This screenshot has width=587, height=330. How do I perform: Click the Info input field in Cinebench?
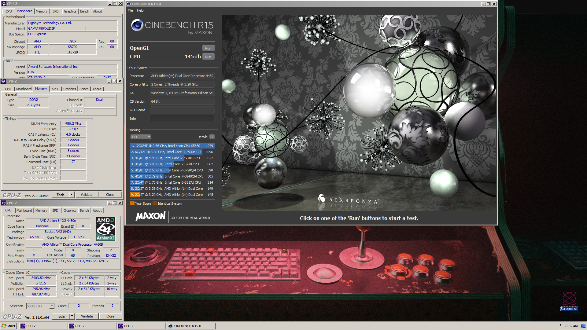[x=182, y=119]
